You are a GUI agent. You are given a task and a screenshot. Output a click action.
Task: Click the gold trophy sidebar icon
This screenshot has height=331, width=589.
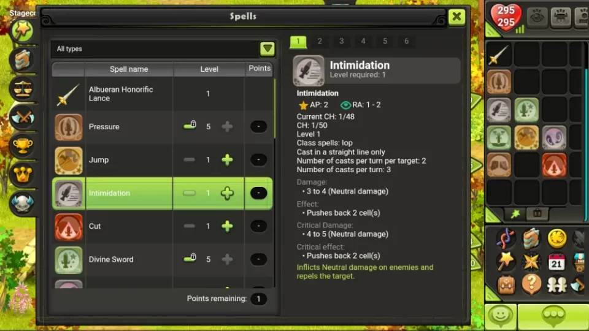(23, 146)
